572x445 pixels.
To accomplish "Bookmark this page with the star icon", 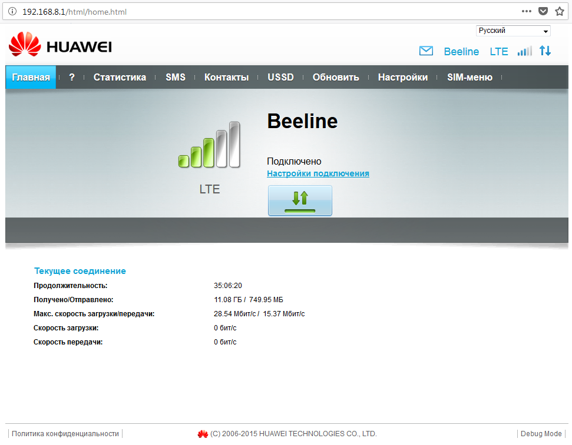I will pos(560,11).
